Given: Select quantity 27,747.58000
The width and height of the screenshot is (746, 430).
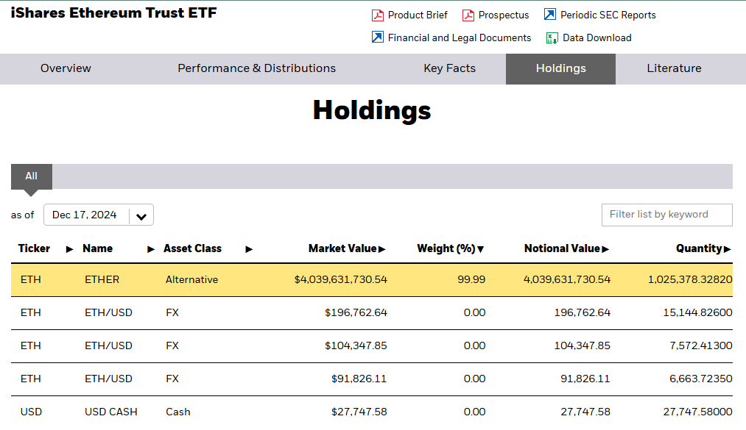Looking at the screenshot, I should tap(697, 412).
